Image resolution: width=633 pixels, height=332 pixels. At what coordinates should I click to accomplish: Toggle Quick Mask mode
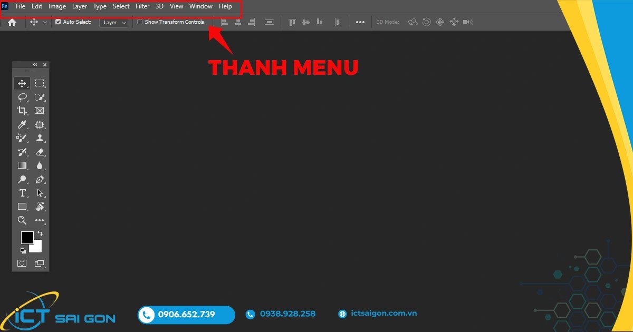point(22,262)
